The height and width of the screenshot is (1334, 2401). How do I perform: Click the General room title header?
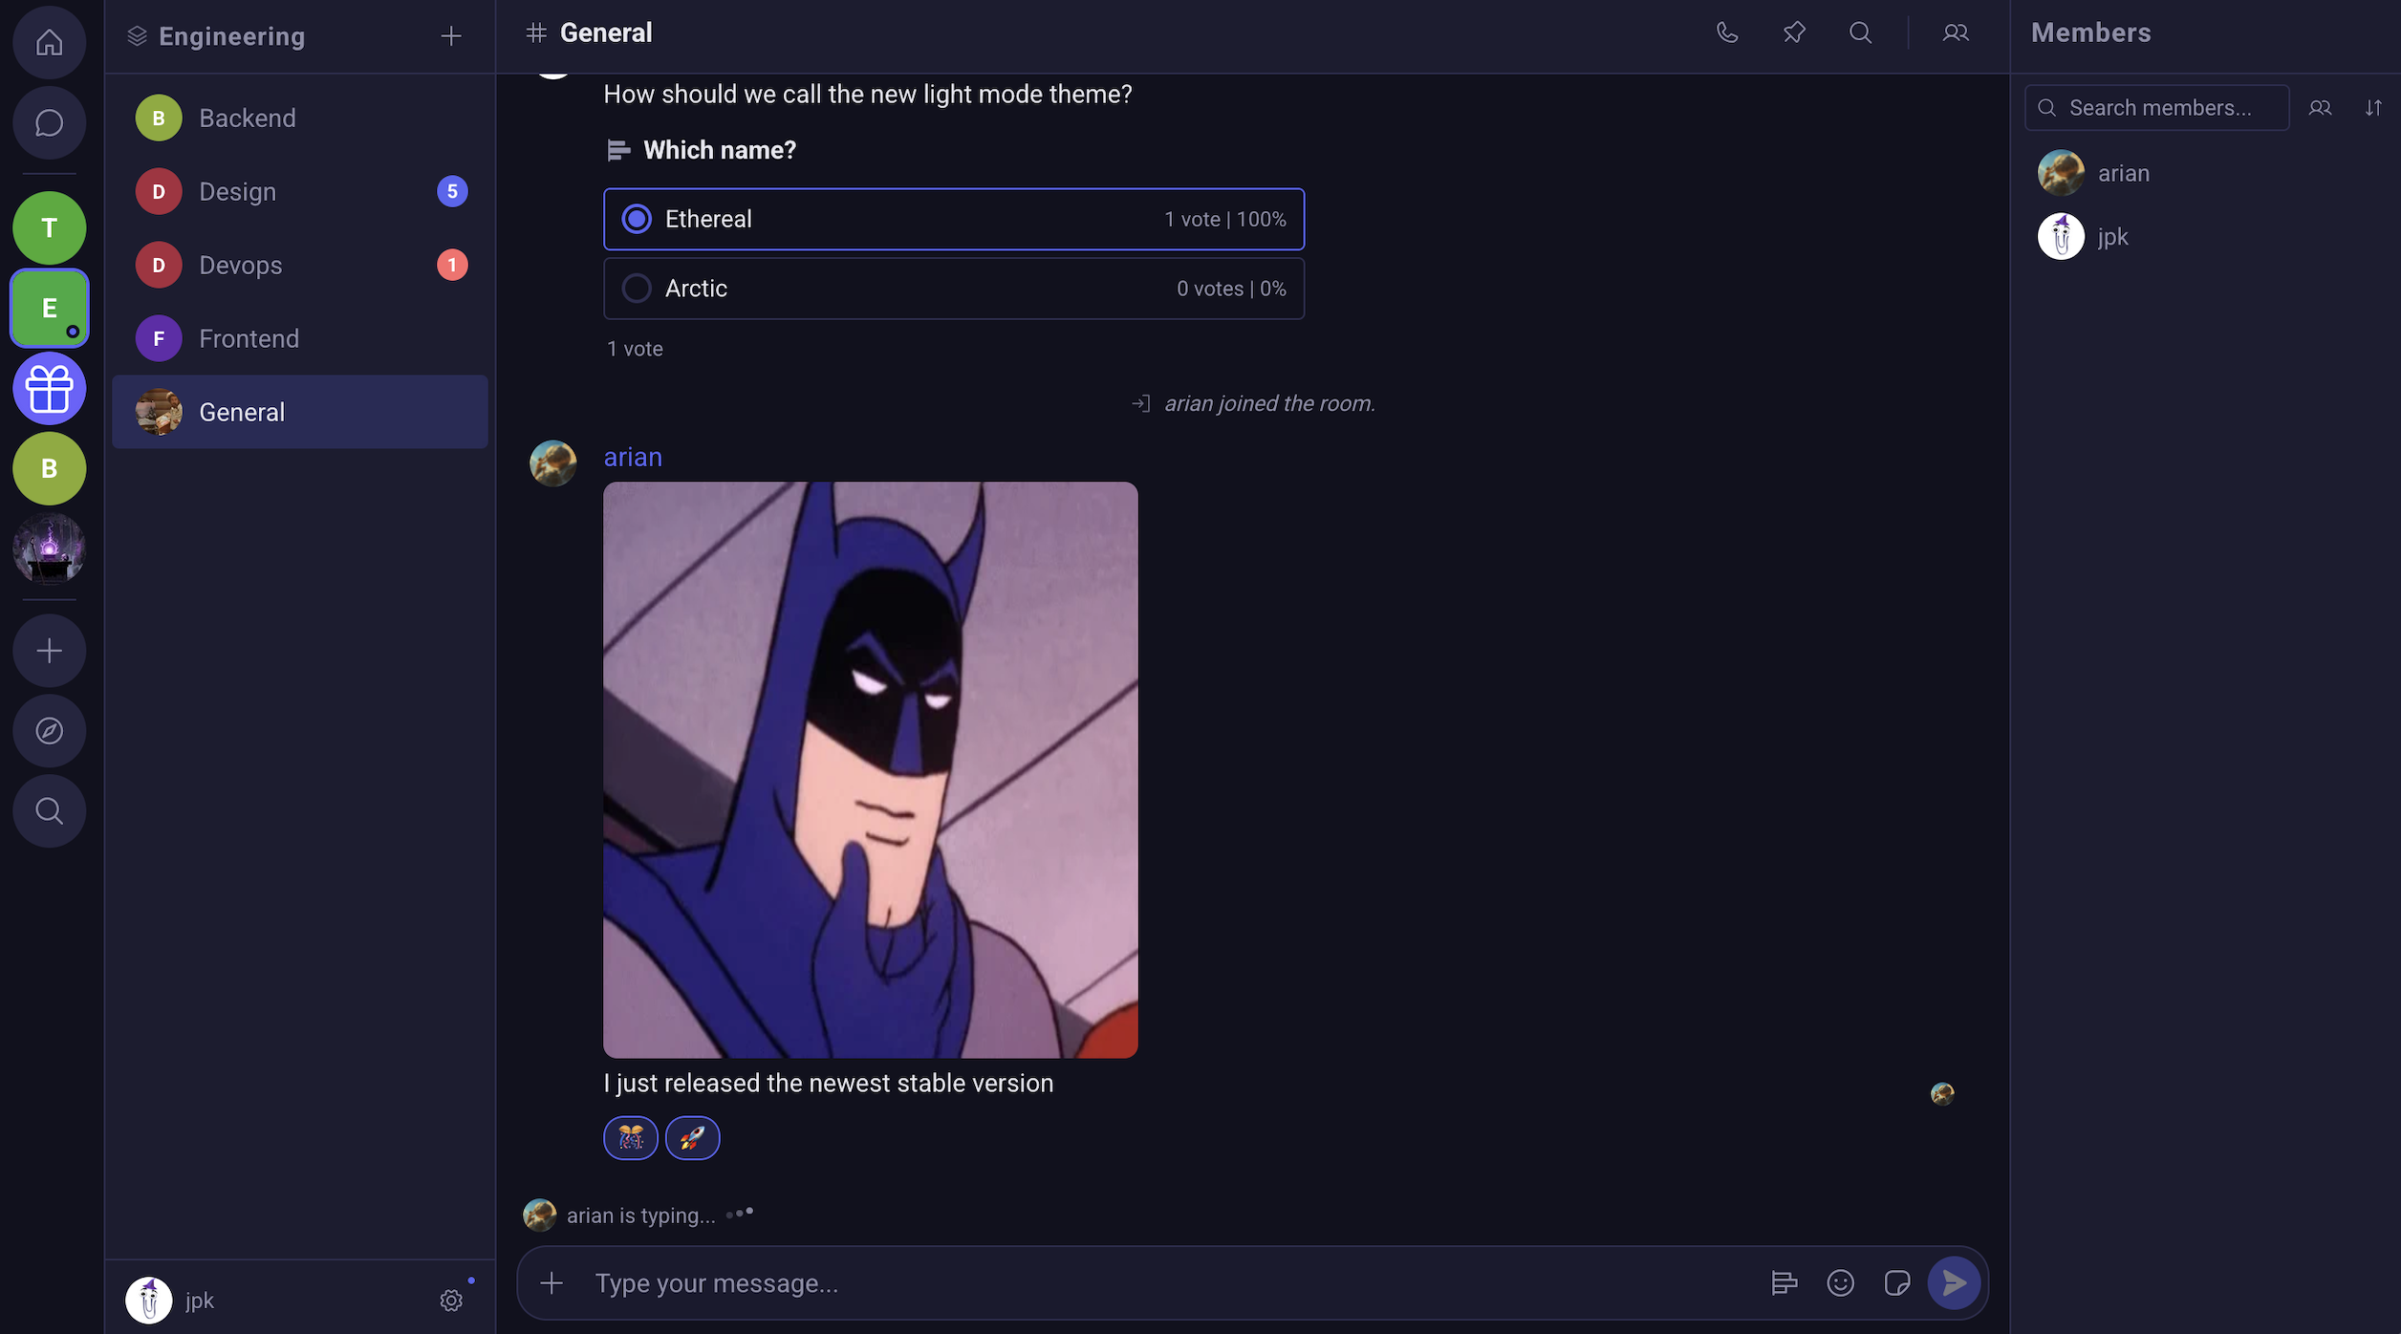click(x=606, y=32)
